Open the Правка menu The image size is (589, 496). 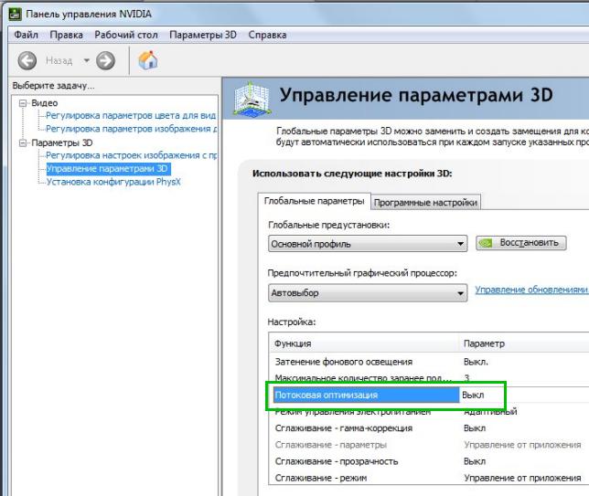66,35
